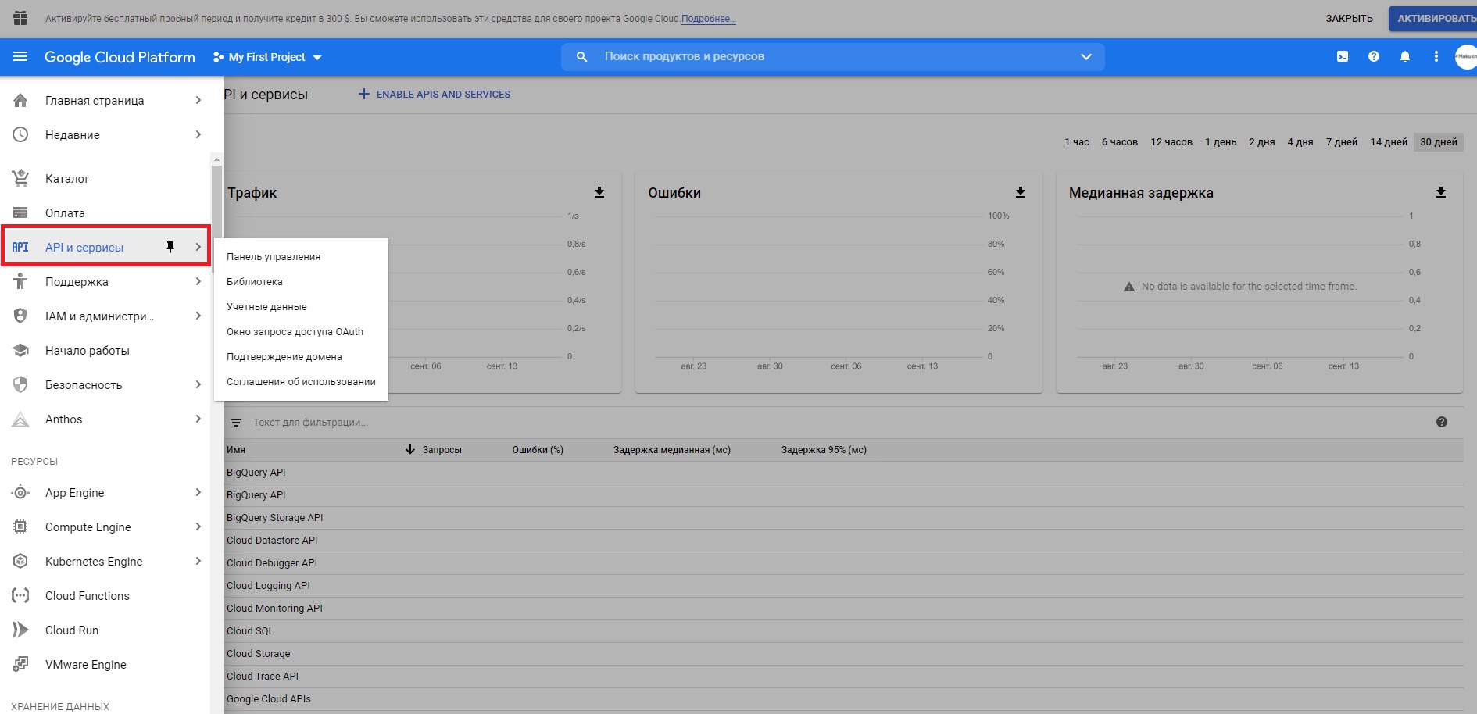Viewport: 1477px width, 714px height.
Task: Open the three-dot settings menu
Action: (1436, 57)
